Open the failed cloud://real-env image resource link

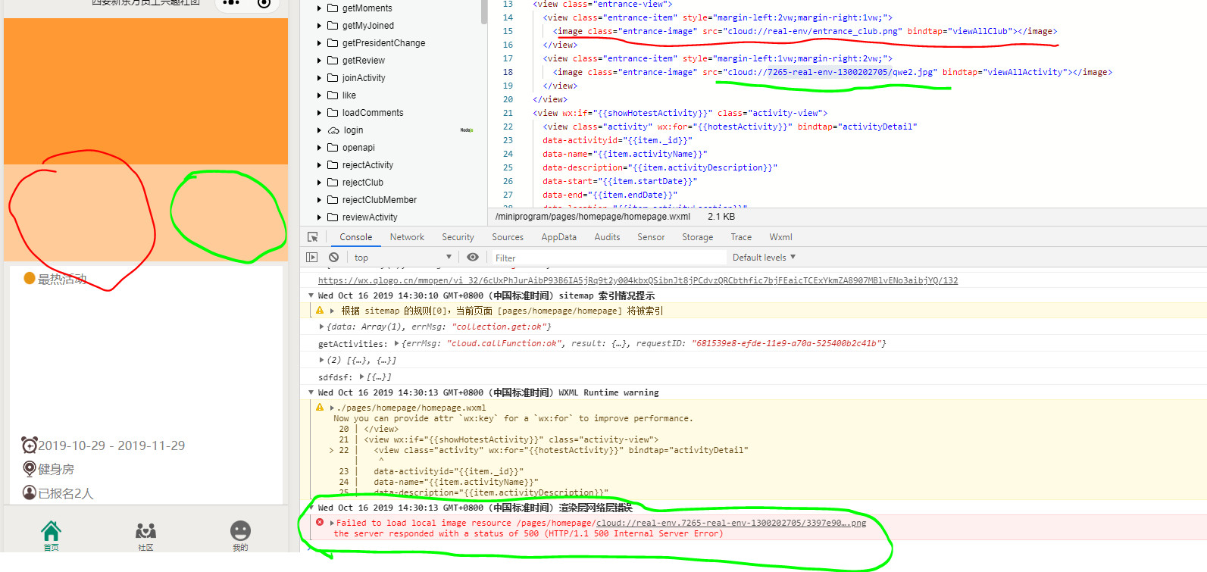(730, 523)
